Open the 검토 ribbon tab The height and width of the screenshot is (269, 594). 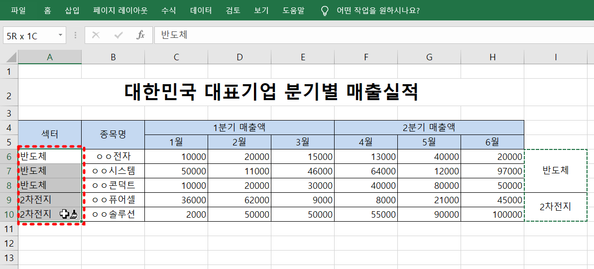click(x=233, y=10)
